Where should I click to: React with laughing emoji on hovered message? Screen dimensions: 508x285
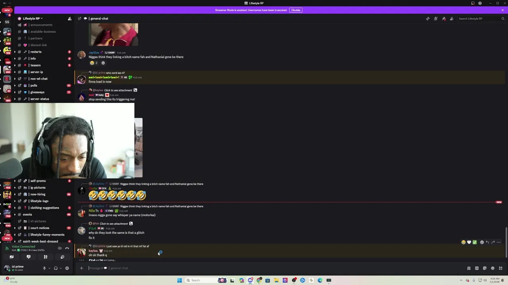(x=463, y=242)
